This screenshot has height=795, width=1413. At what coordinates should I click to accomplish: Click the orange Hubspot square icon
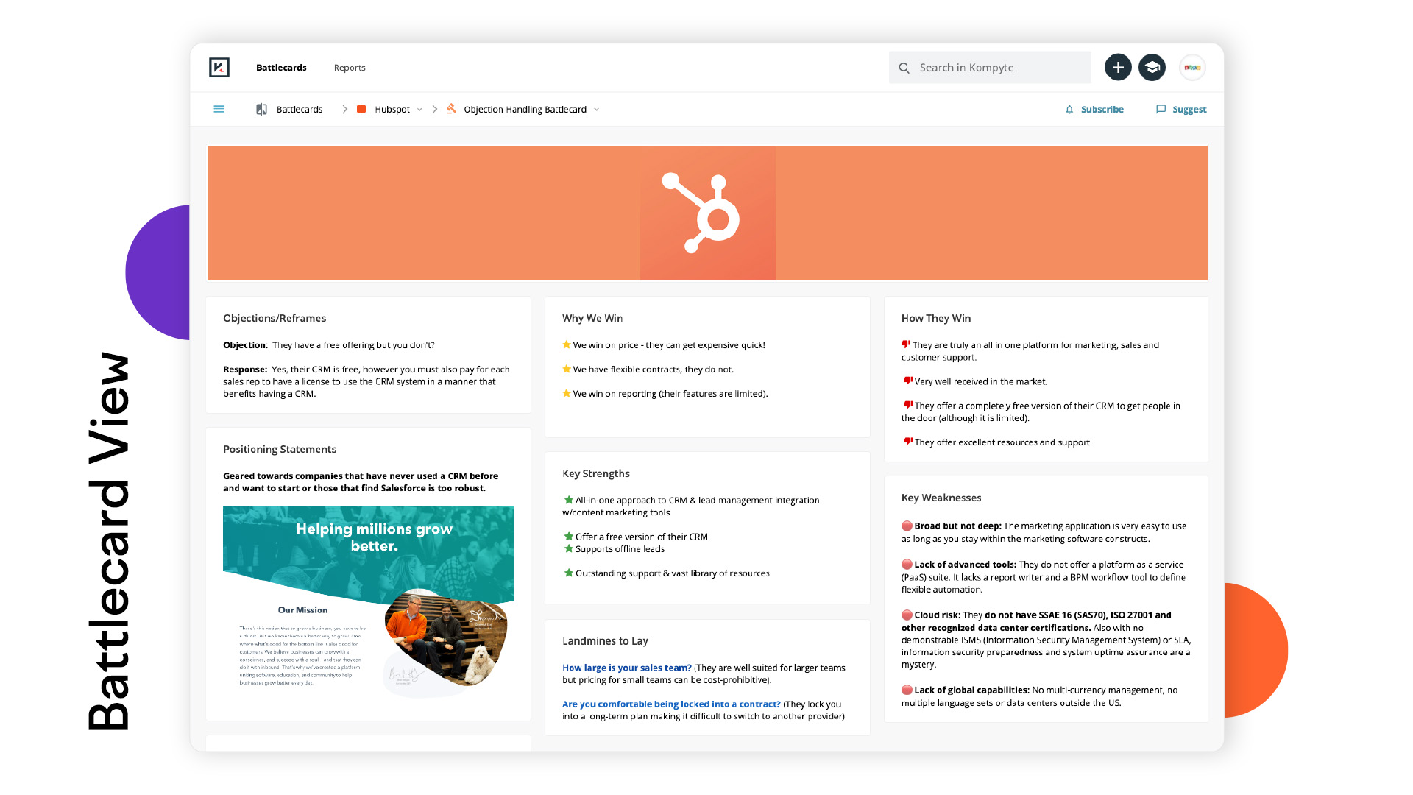tap(361, 108)
